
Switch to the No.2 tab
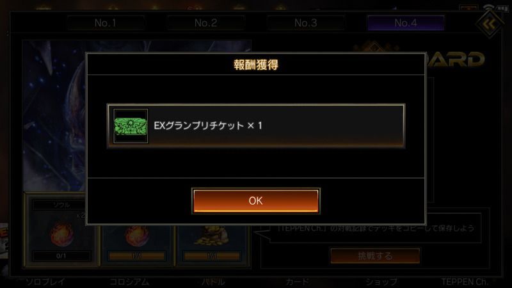(x=205, y=23)
